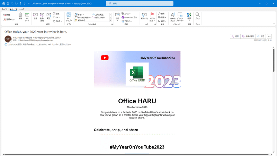
Task: Switch to the メッセージ ribbon tab
Action: coord(13,9)
